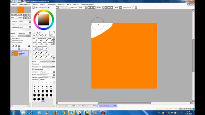
Task: Open the Холст menu
Action: (x=35, y=4)
